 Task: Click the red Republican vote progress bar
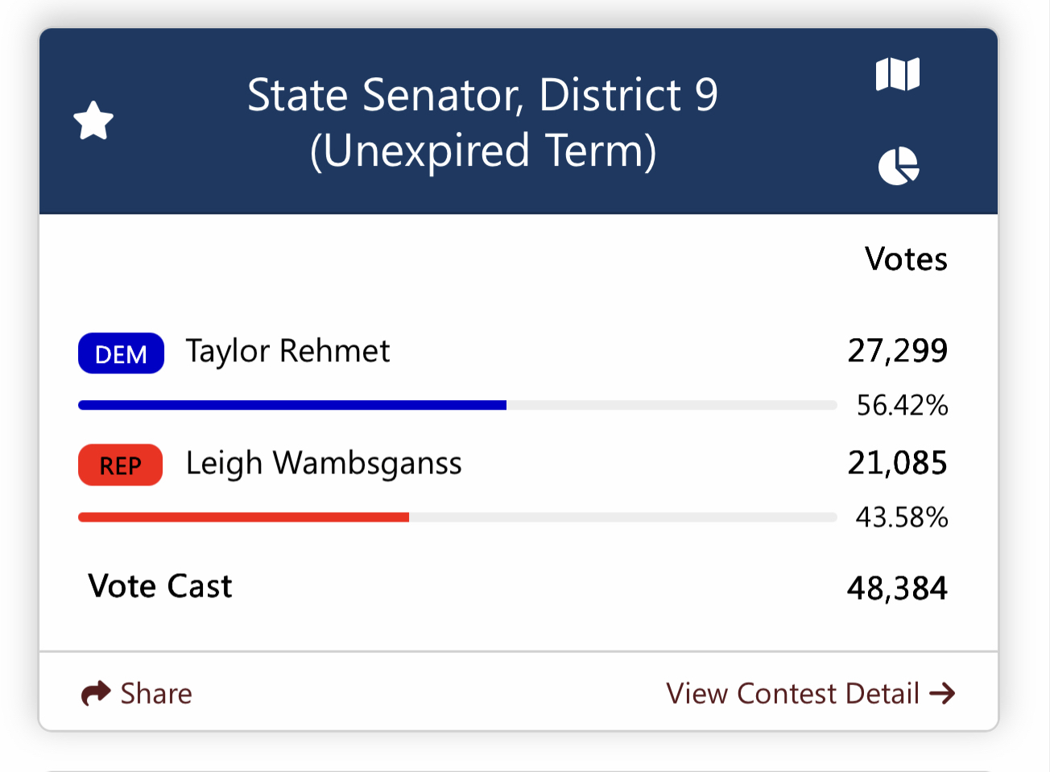[243, 517]
